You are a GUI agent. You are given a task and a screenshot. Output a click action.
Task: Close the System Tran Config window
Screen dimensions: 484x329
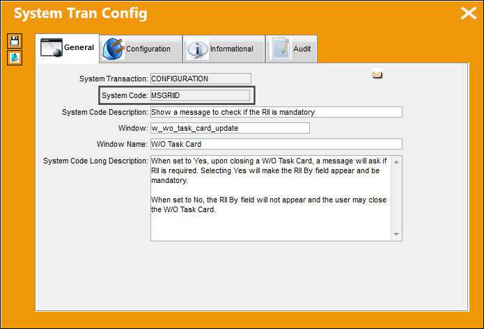coord(469,13)
